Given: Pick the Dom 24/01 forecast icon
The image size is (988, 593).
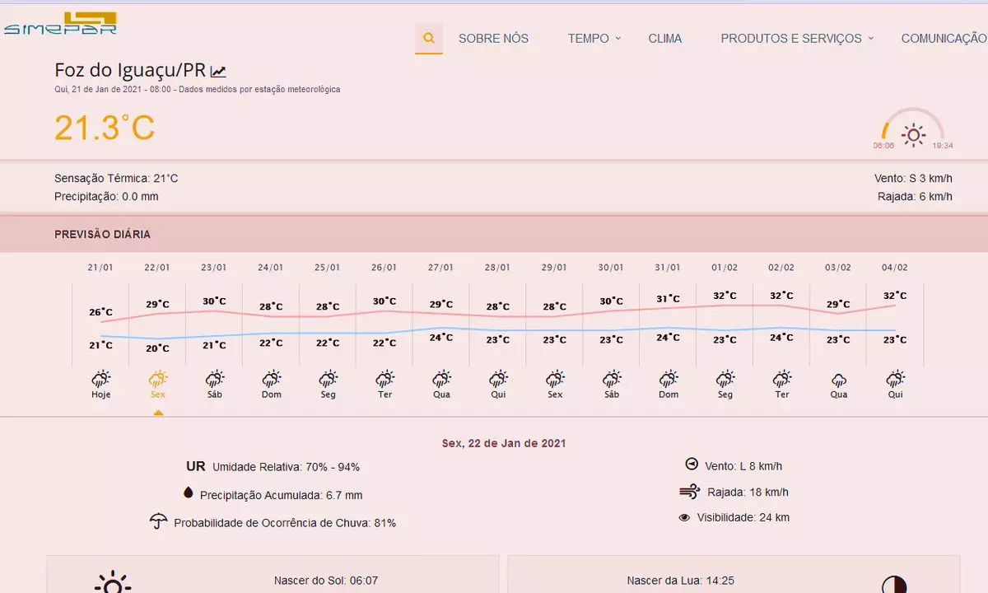Looking at the screenshot, I should coord(271,379).
